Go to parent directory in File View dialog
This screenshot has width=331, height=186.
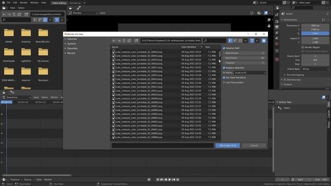point(124,40)
